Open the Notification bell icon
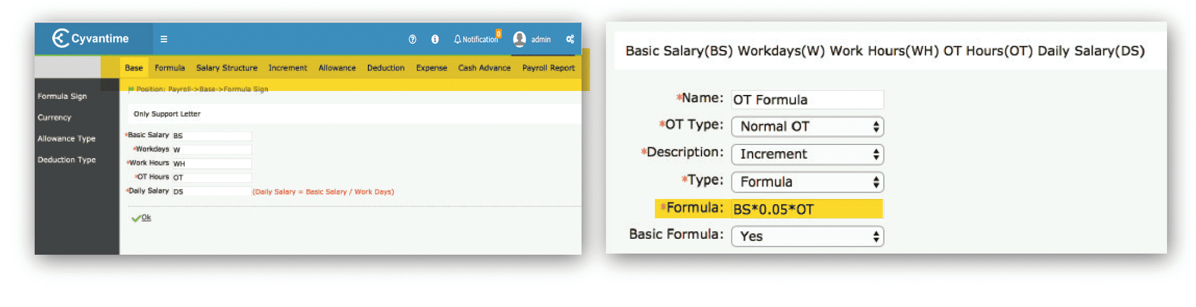Screen dimensions: 1196x307 [458, 39]
